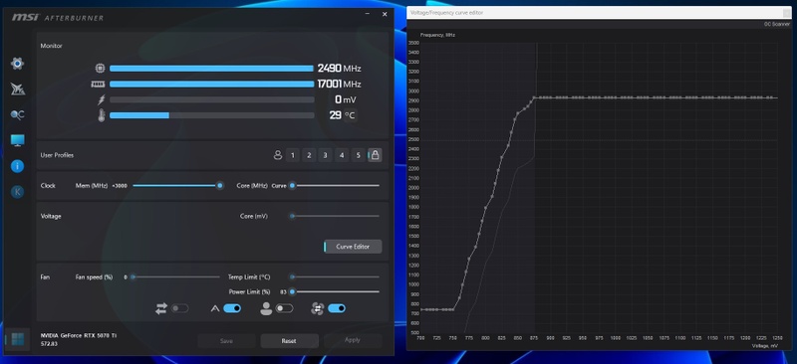Open the Curve Editor
Screen dimensions: 797x364
tap(353, 247)
